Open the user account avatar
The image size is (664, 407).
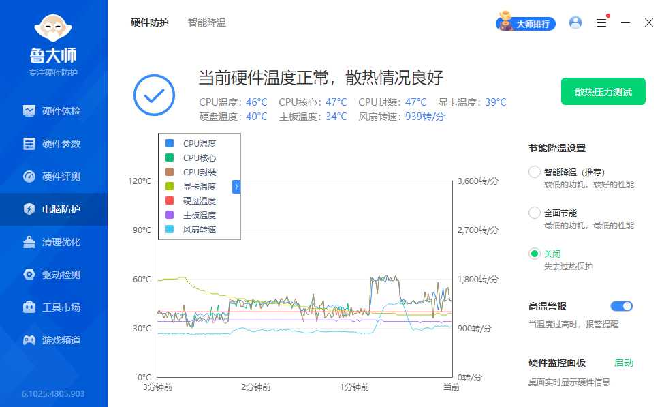(575, 22)
